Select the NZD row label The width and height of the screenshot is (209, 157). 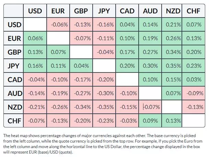14,107
